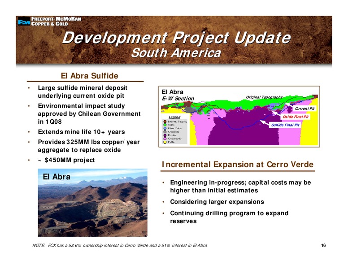
Task: Click the "El Abra E-W Section" diagram title
Action: (178, 95)
